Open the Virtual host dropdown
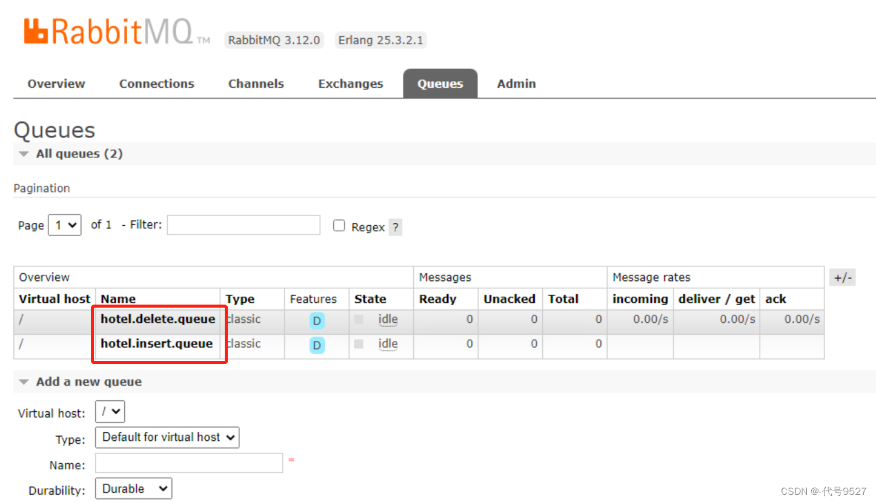 [110, 412]
